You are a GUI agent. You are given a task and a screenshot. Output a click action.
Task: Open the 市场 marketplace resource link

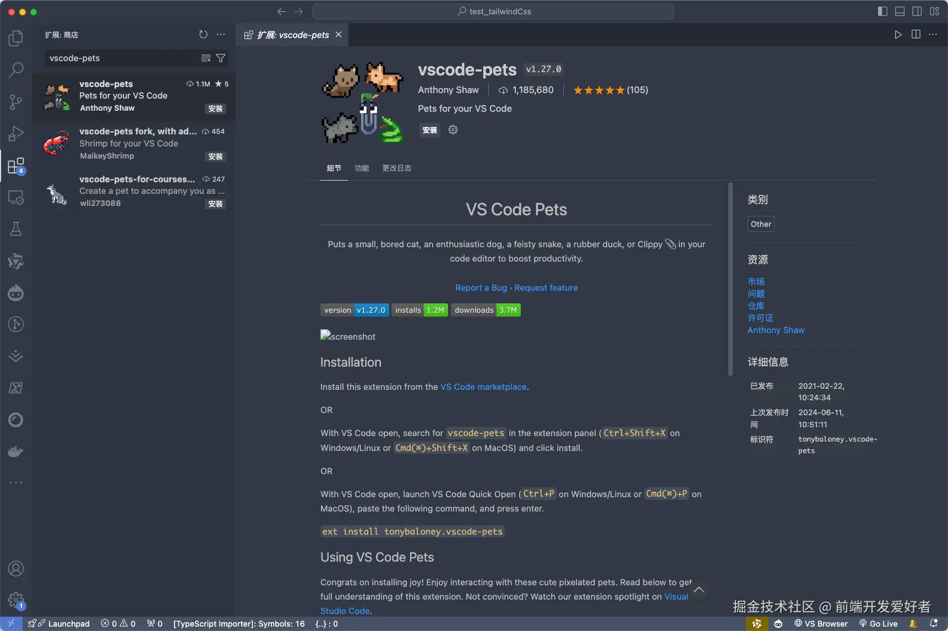756,282
